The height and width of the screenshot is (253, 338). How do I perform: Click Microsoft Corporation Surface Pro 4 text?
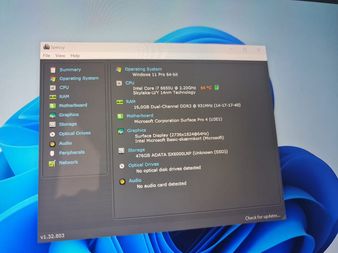click(178, 120)
